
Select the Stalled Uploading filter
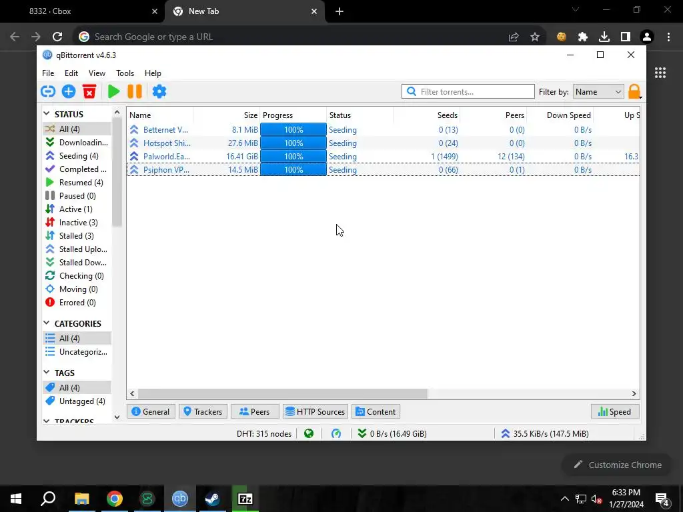pos(77,249)
